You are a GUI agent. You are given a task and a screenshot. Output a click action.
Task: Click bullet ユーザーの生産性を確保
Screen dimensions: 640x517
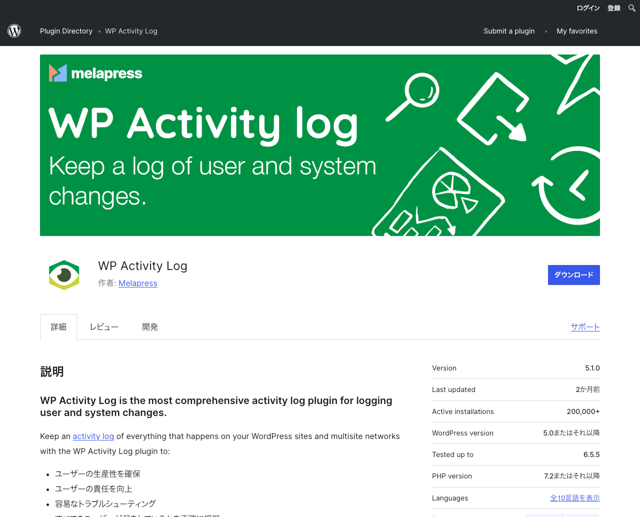click(x=97, y=474)
